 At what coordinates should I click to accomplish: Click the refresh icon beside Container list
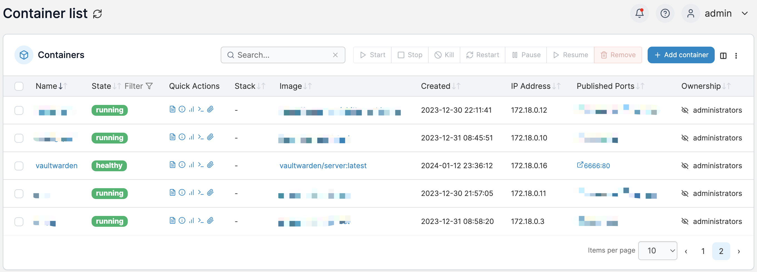tap(97, 14)
